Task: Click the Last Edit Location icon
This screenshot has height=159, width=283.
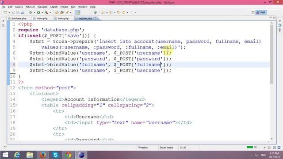Action: click(x=119, y=12)
